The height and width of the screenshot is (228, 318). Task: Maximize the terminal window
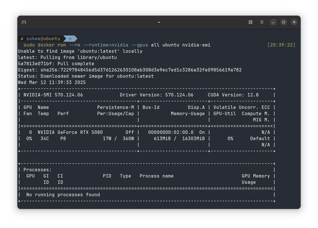tap(283, 22)
